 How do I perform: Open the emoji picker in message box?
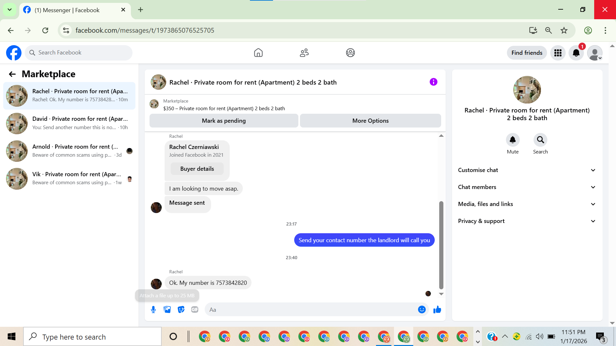click(422, 309)
